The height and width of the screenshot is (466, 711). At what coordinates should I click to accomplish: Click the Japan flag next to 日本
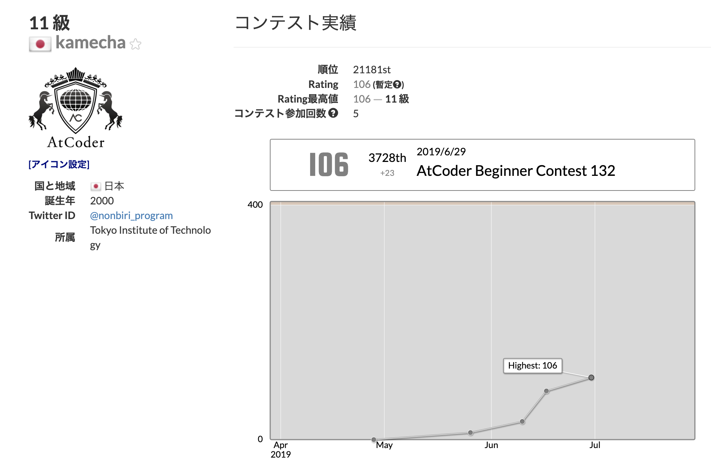point(96,186)
